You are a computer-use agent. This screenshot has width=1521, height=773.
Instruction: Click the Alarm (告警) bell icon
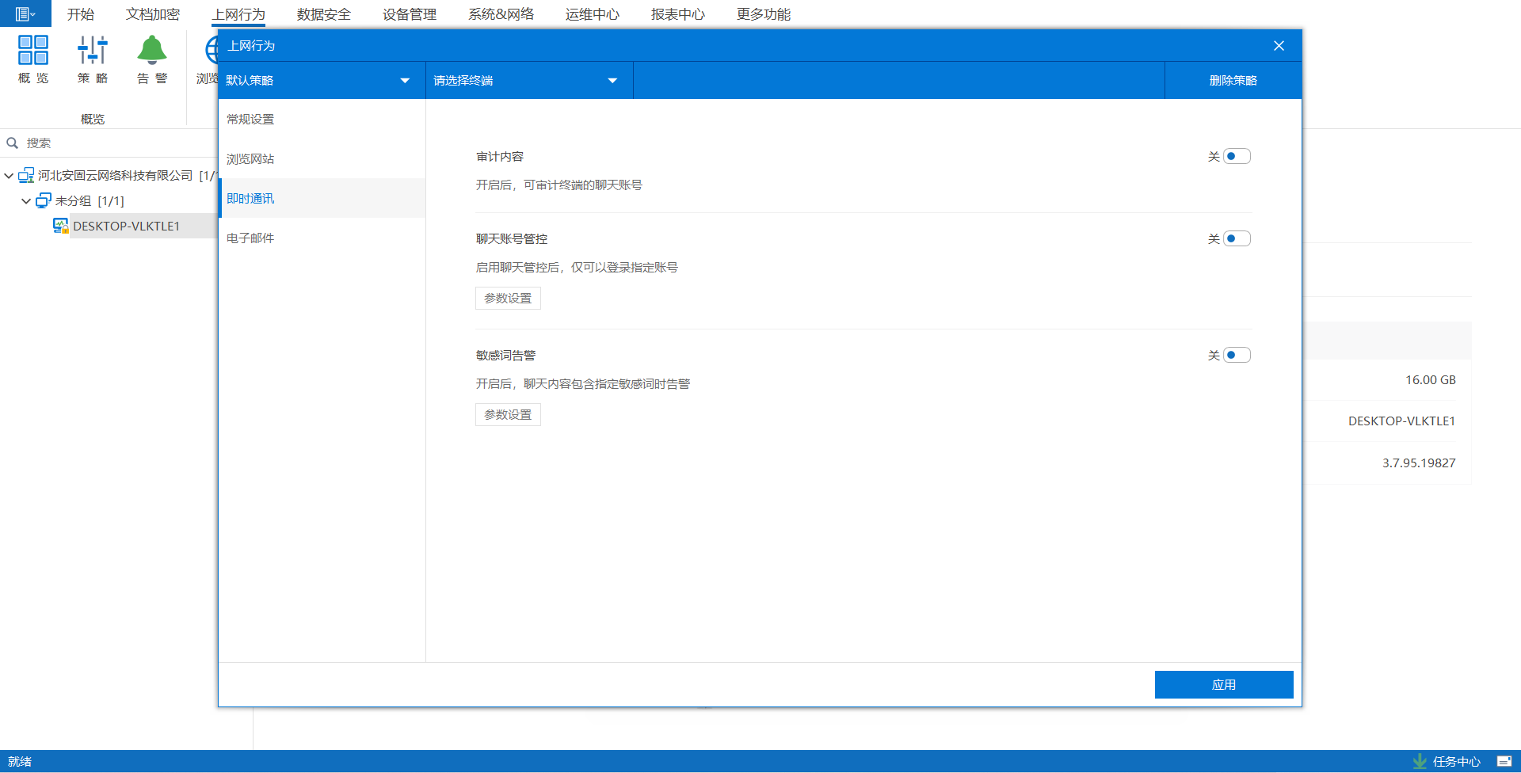point(151,50)
